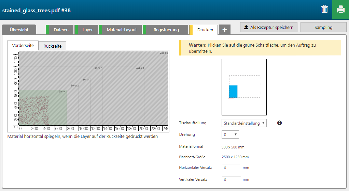
Task: Select the Drucken tab
Action: [x=205, y=30]
